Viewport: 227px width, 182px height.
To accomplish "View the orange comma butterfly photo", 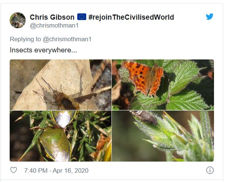I will click(163, 85).
